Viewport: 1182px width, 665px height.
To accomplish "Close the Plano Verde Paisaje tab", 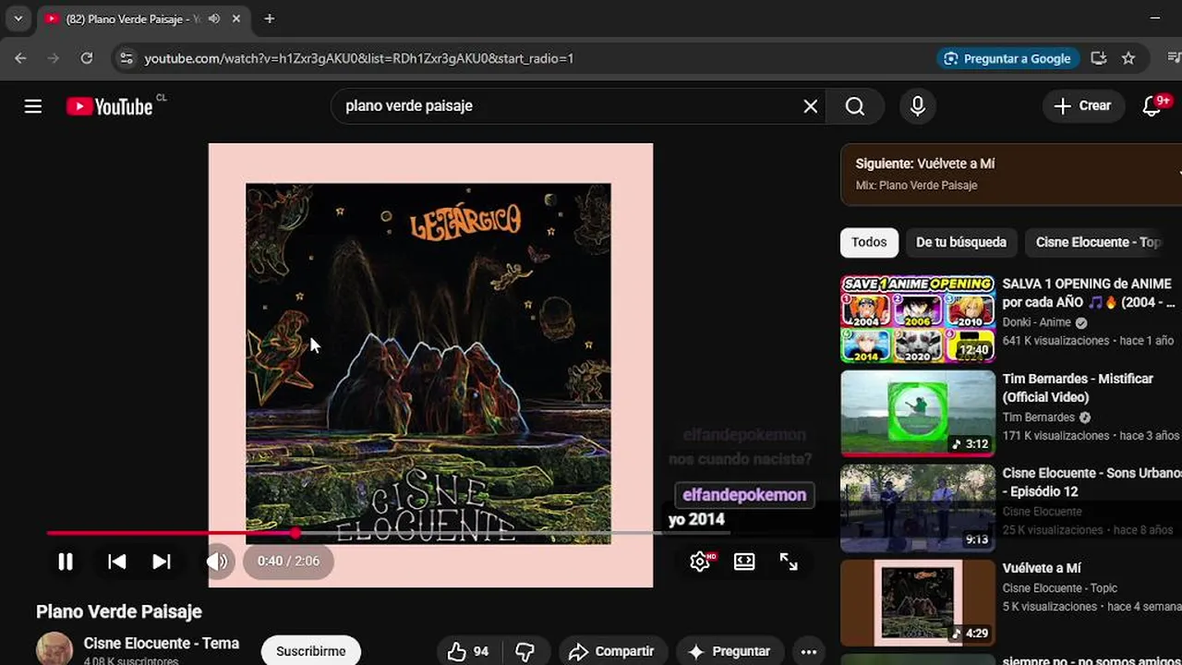I will [236, 18].
